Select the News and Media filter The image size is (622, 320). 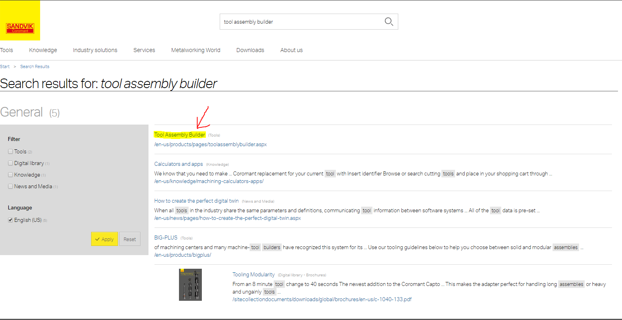coord(10,186)
